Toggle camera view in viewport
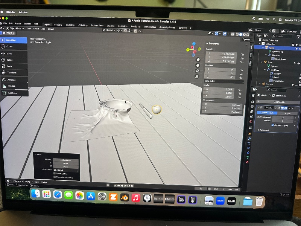The image size is (301, 226). pyautogui.click(x=197, y=71)
